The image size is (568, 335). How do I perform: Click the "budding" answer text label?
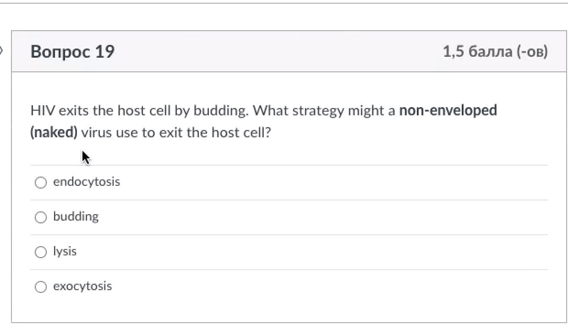(x=76, y=216)
